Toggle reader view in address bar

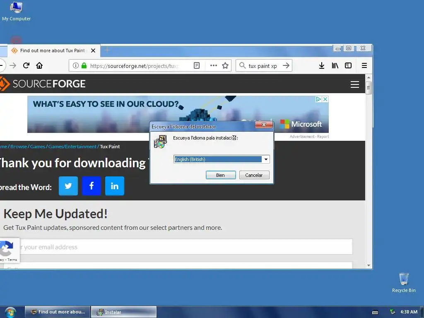pyautogui.click(x=197, y=65)
